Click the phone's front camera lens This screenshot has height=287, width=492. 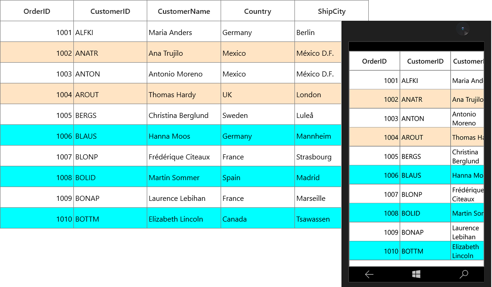(x=462, y=29)
